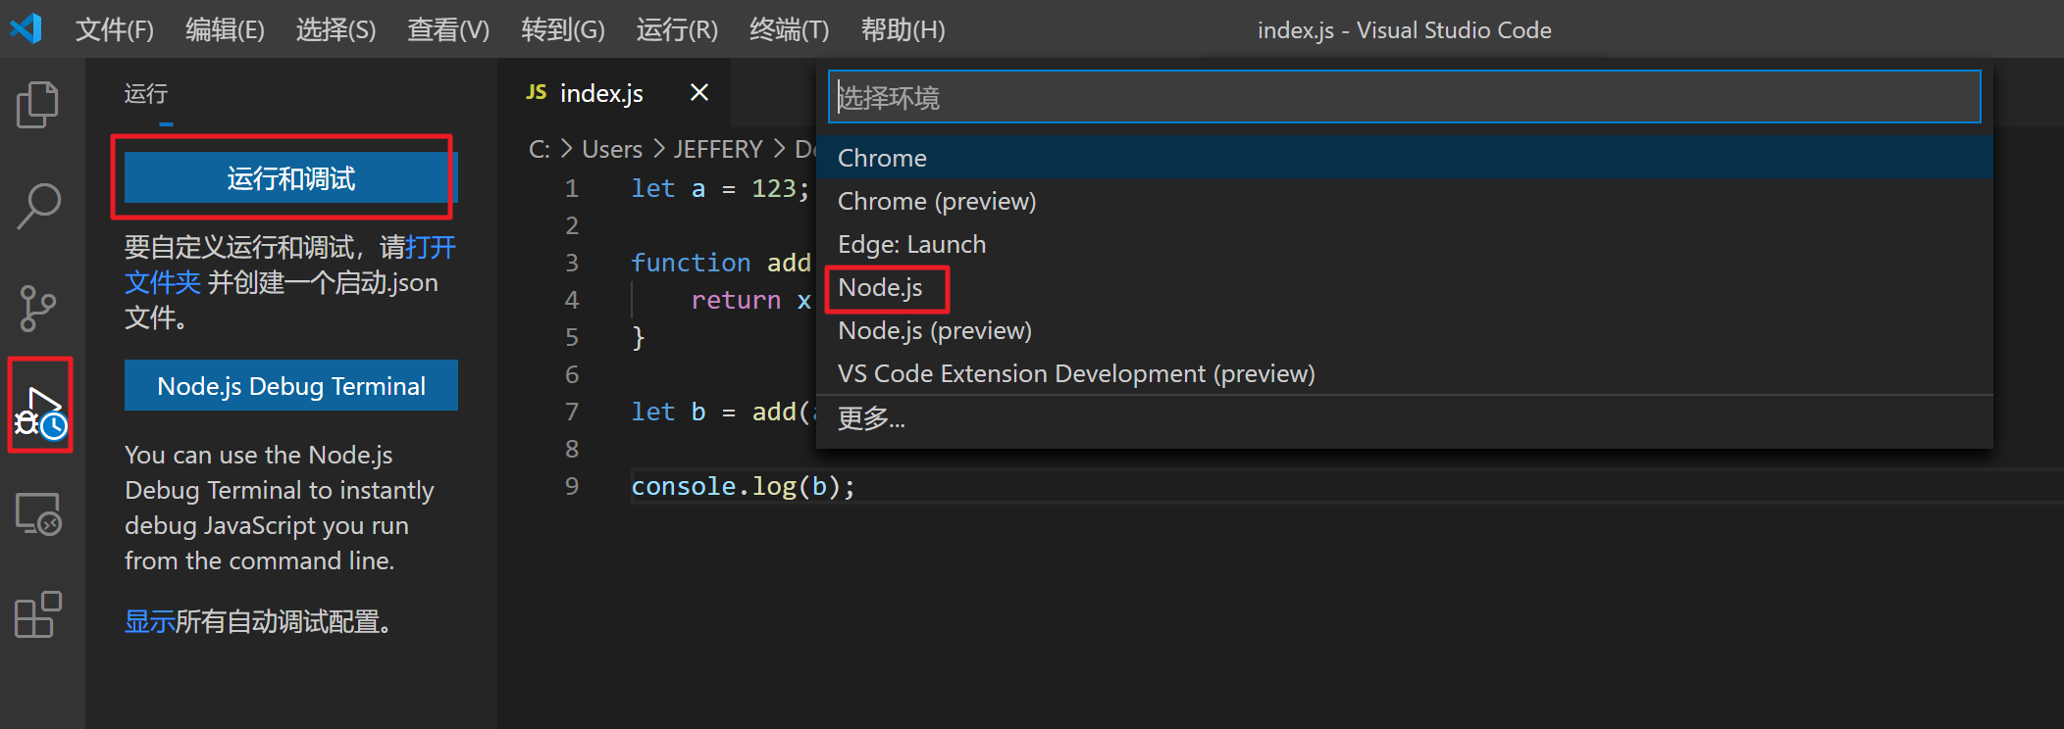Click the JS file icon on index.js tab
2064x729 pixels.
537,92
